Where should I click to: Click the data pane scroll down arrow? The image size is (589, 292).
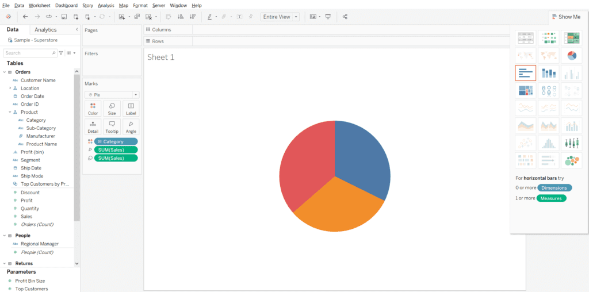pyautogui.click(x=77, y=264)
